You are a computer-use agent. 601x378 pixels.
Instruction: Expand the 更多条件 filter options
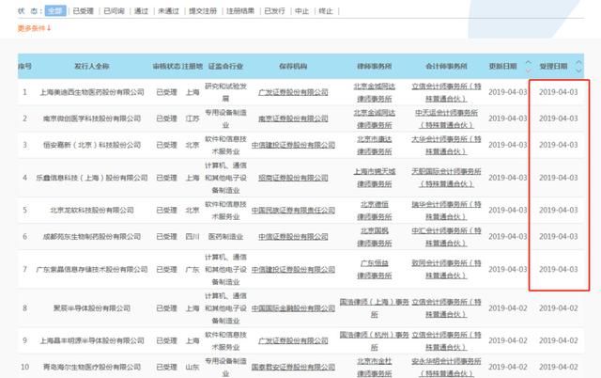[x=34, y=28]
